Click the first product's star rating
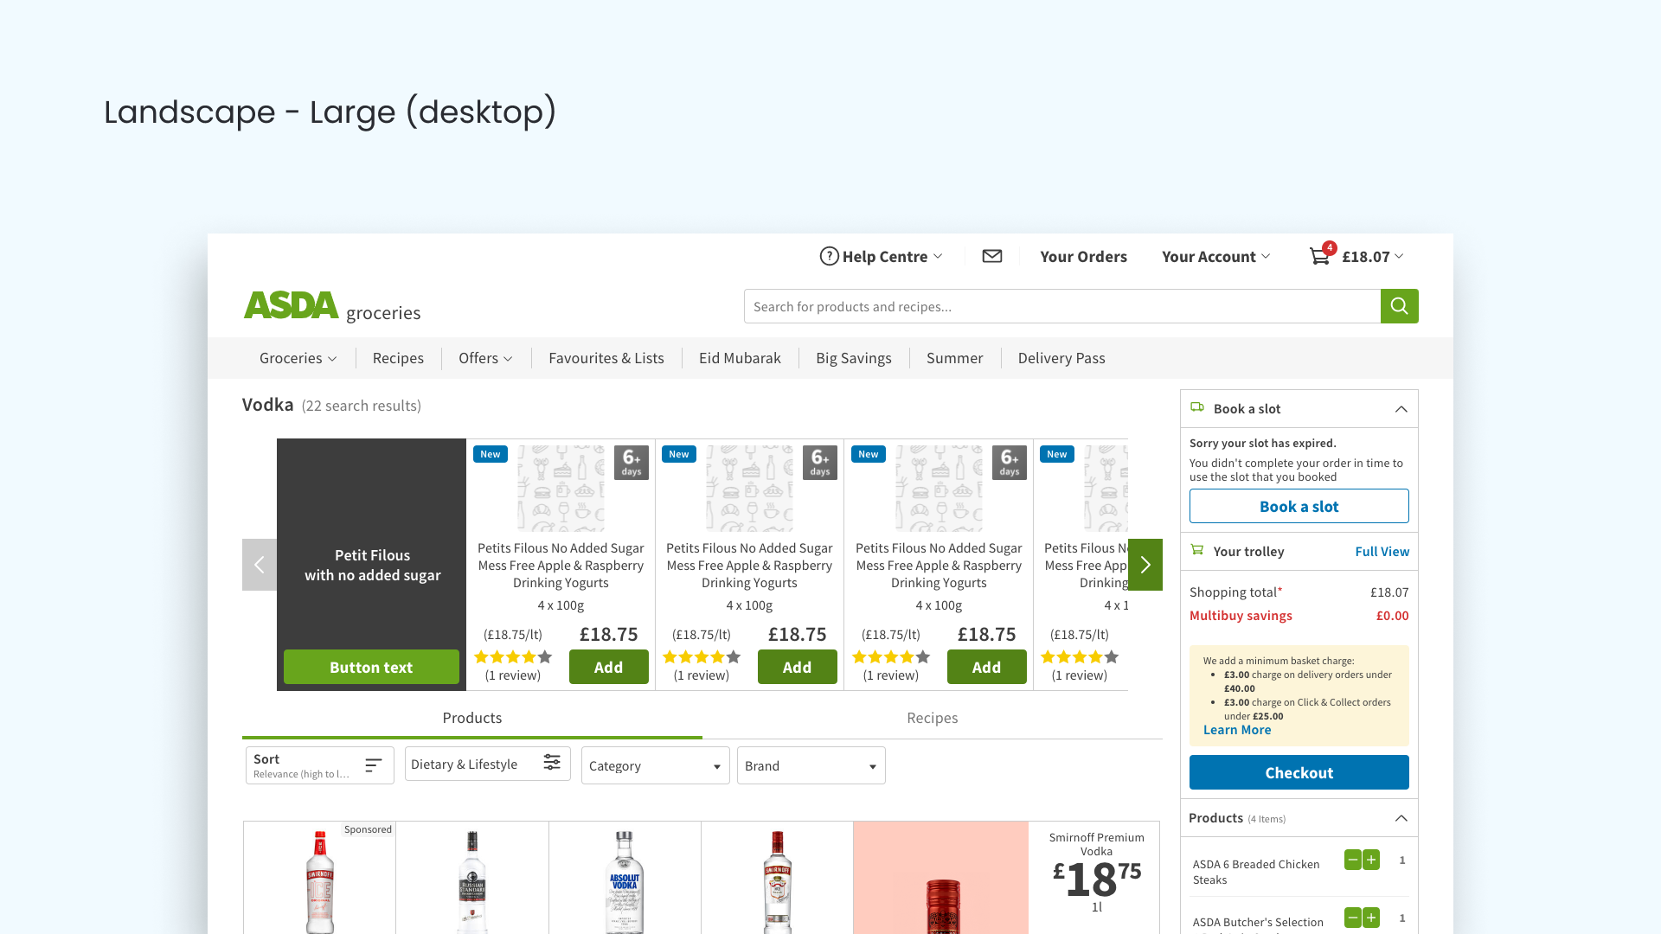1661x934 pixels. pos(513,657)
